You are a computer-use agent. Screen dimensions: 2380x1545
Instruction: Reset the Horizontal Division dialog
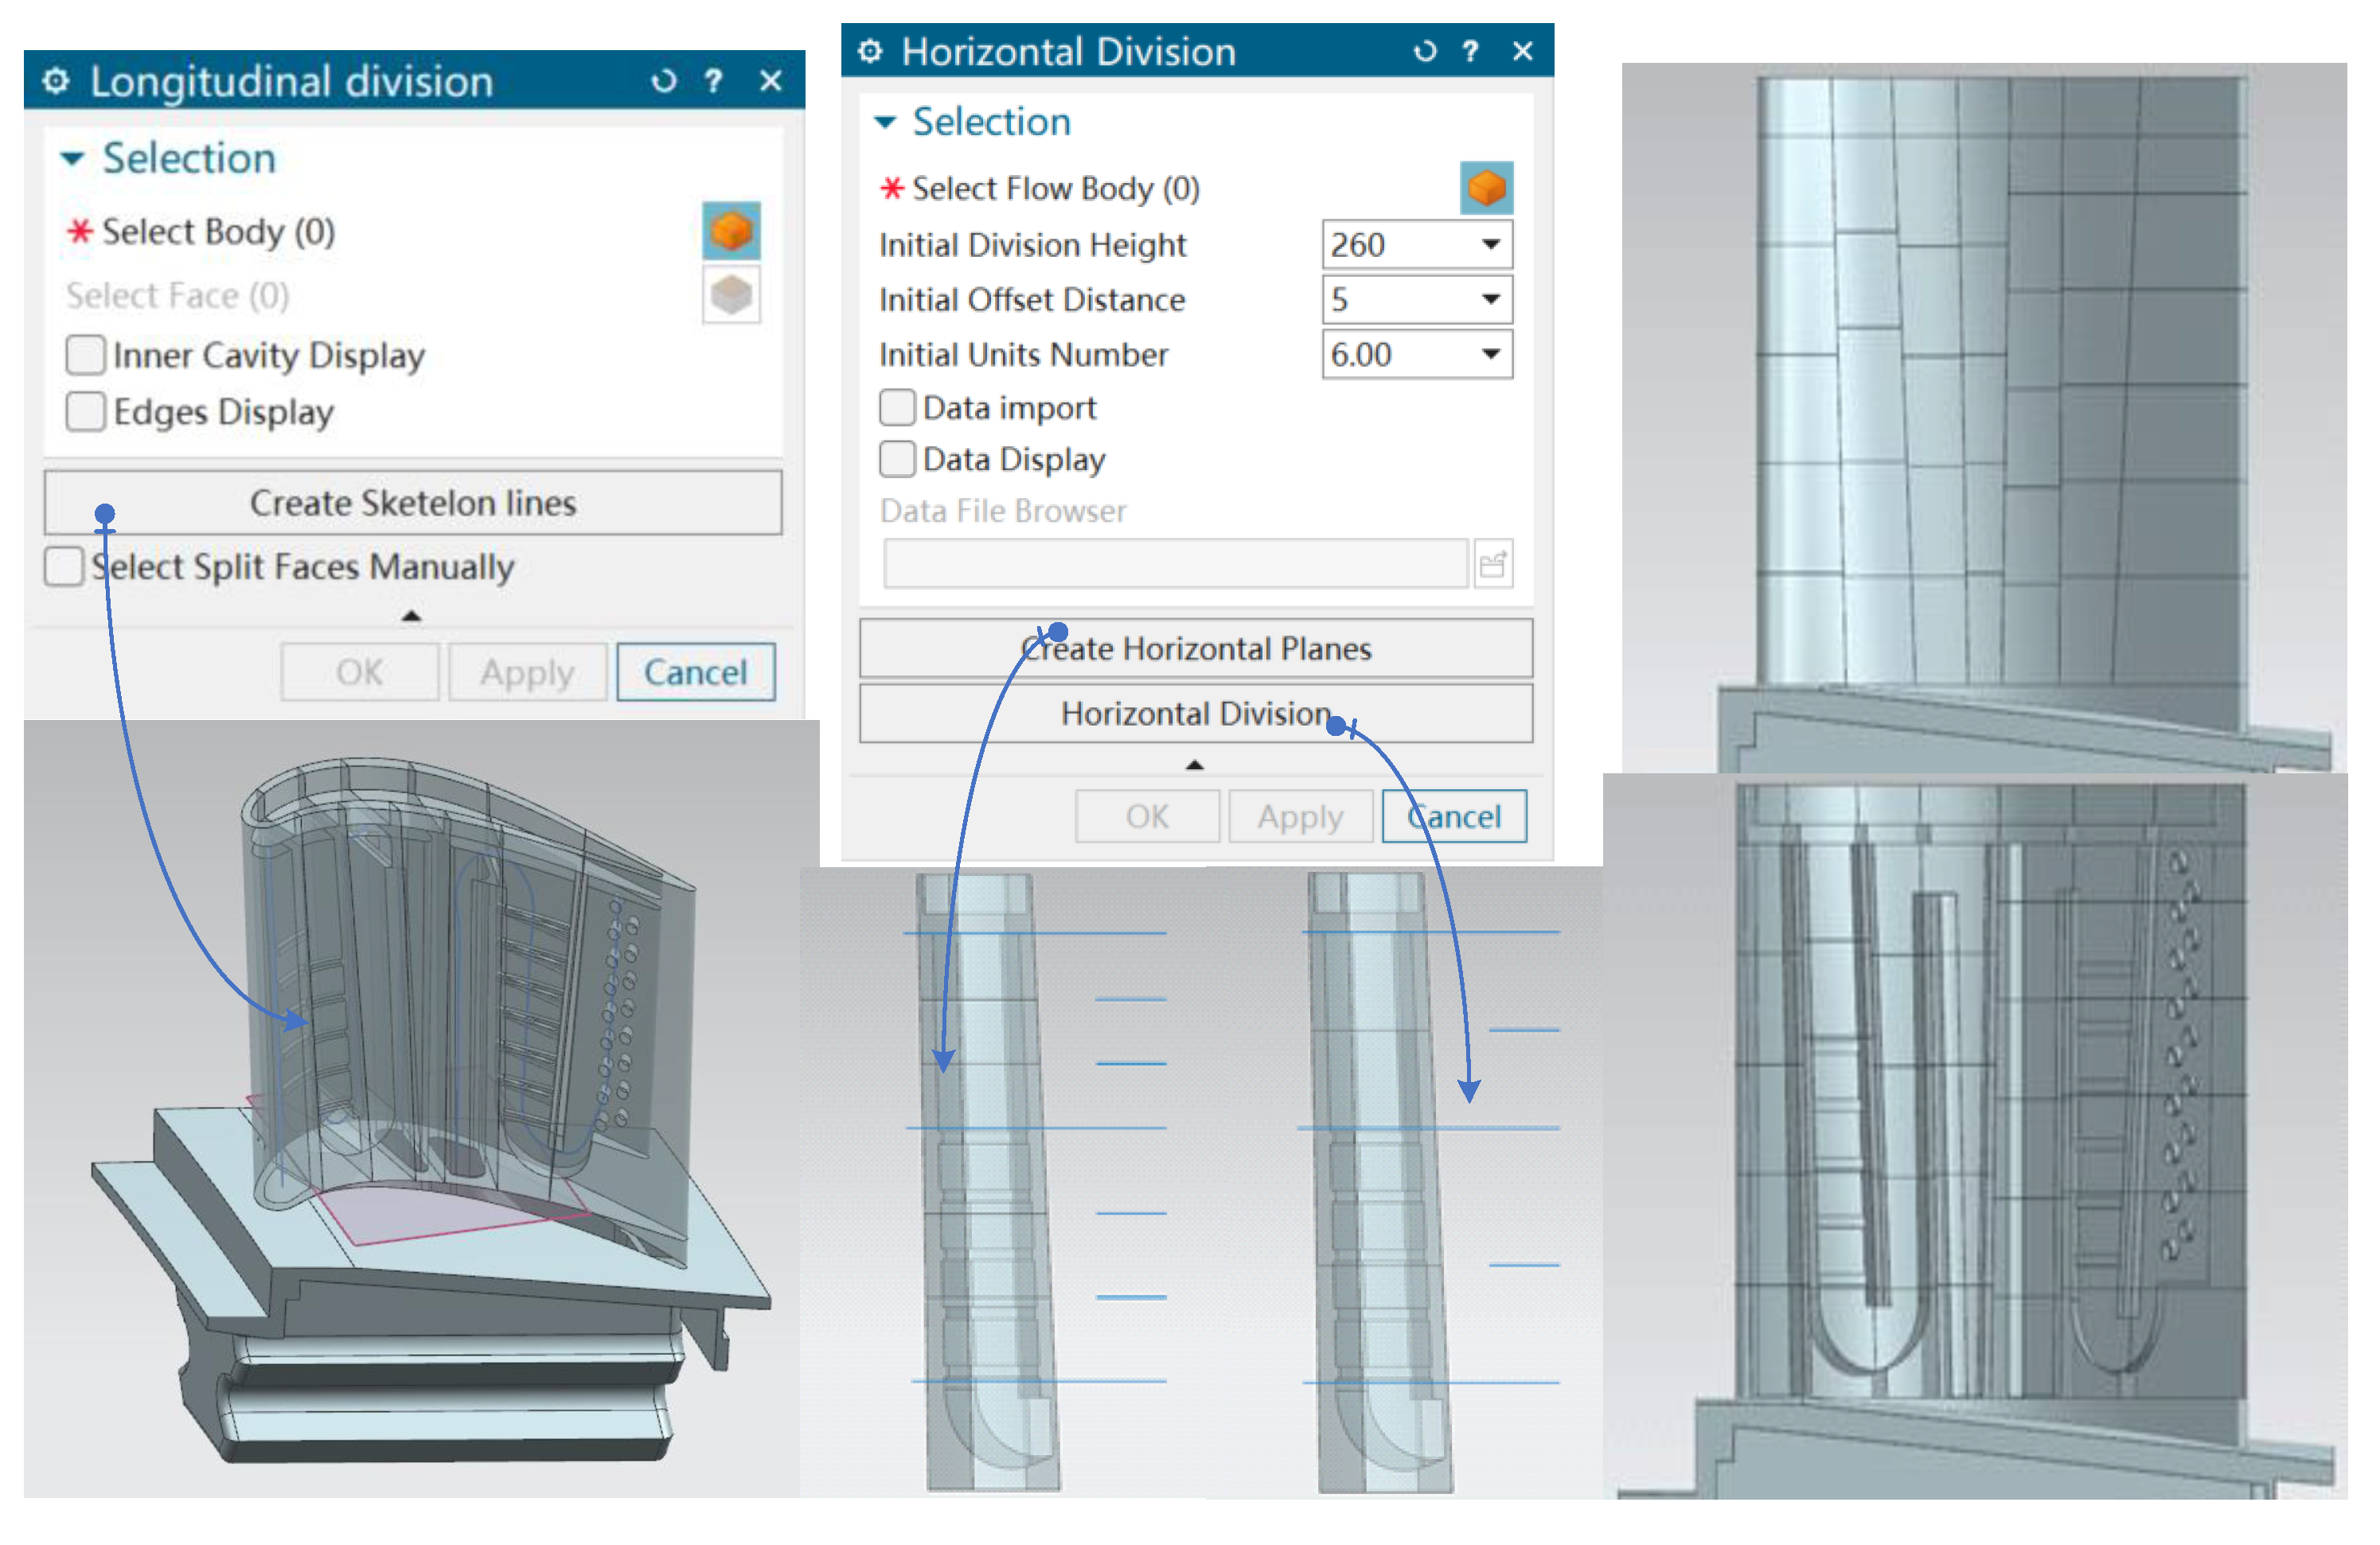tap(1424, 51)
